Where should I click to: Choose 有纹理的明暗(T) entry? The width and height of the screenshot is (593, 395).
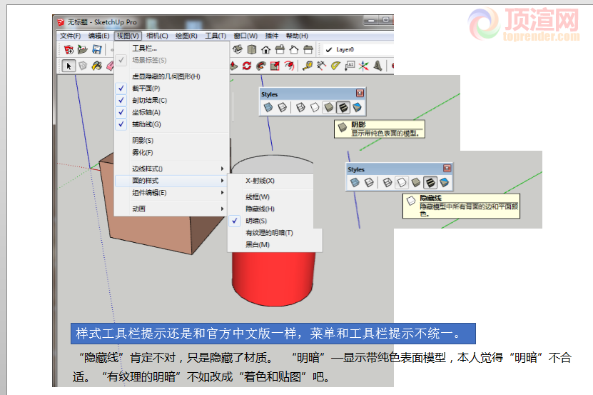pos(275,233)
